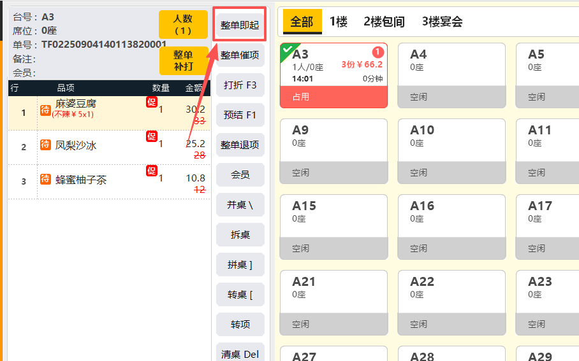The image size is (579, 361).
Task: Select table A21 card
Action: point(333,302)
